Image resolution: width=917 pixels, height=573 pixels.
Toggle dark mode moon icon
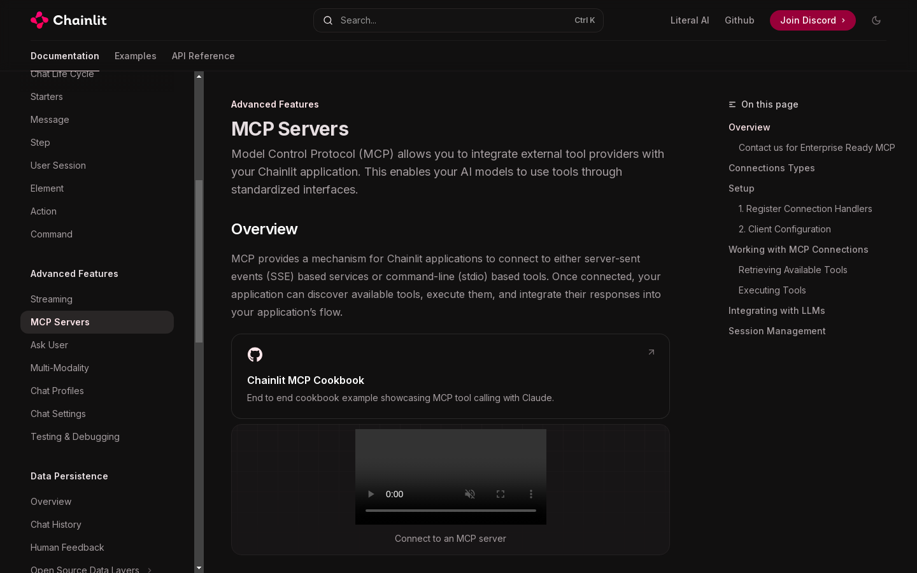(x=876, y=20)
